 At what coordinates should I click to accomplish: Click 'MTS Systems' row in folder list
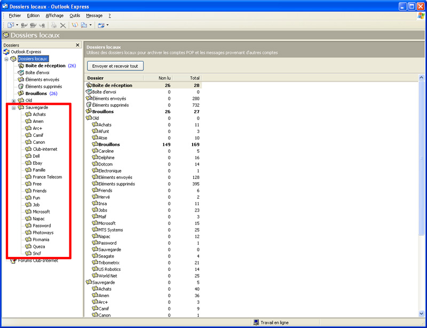click(x=143, y=230)
